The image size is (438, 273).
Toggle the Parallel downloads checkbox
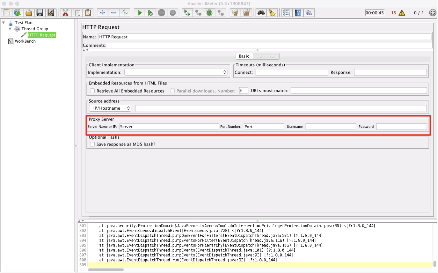172,91
